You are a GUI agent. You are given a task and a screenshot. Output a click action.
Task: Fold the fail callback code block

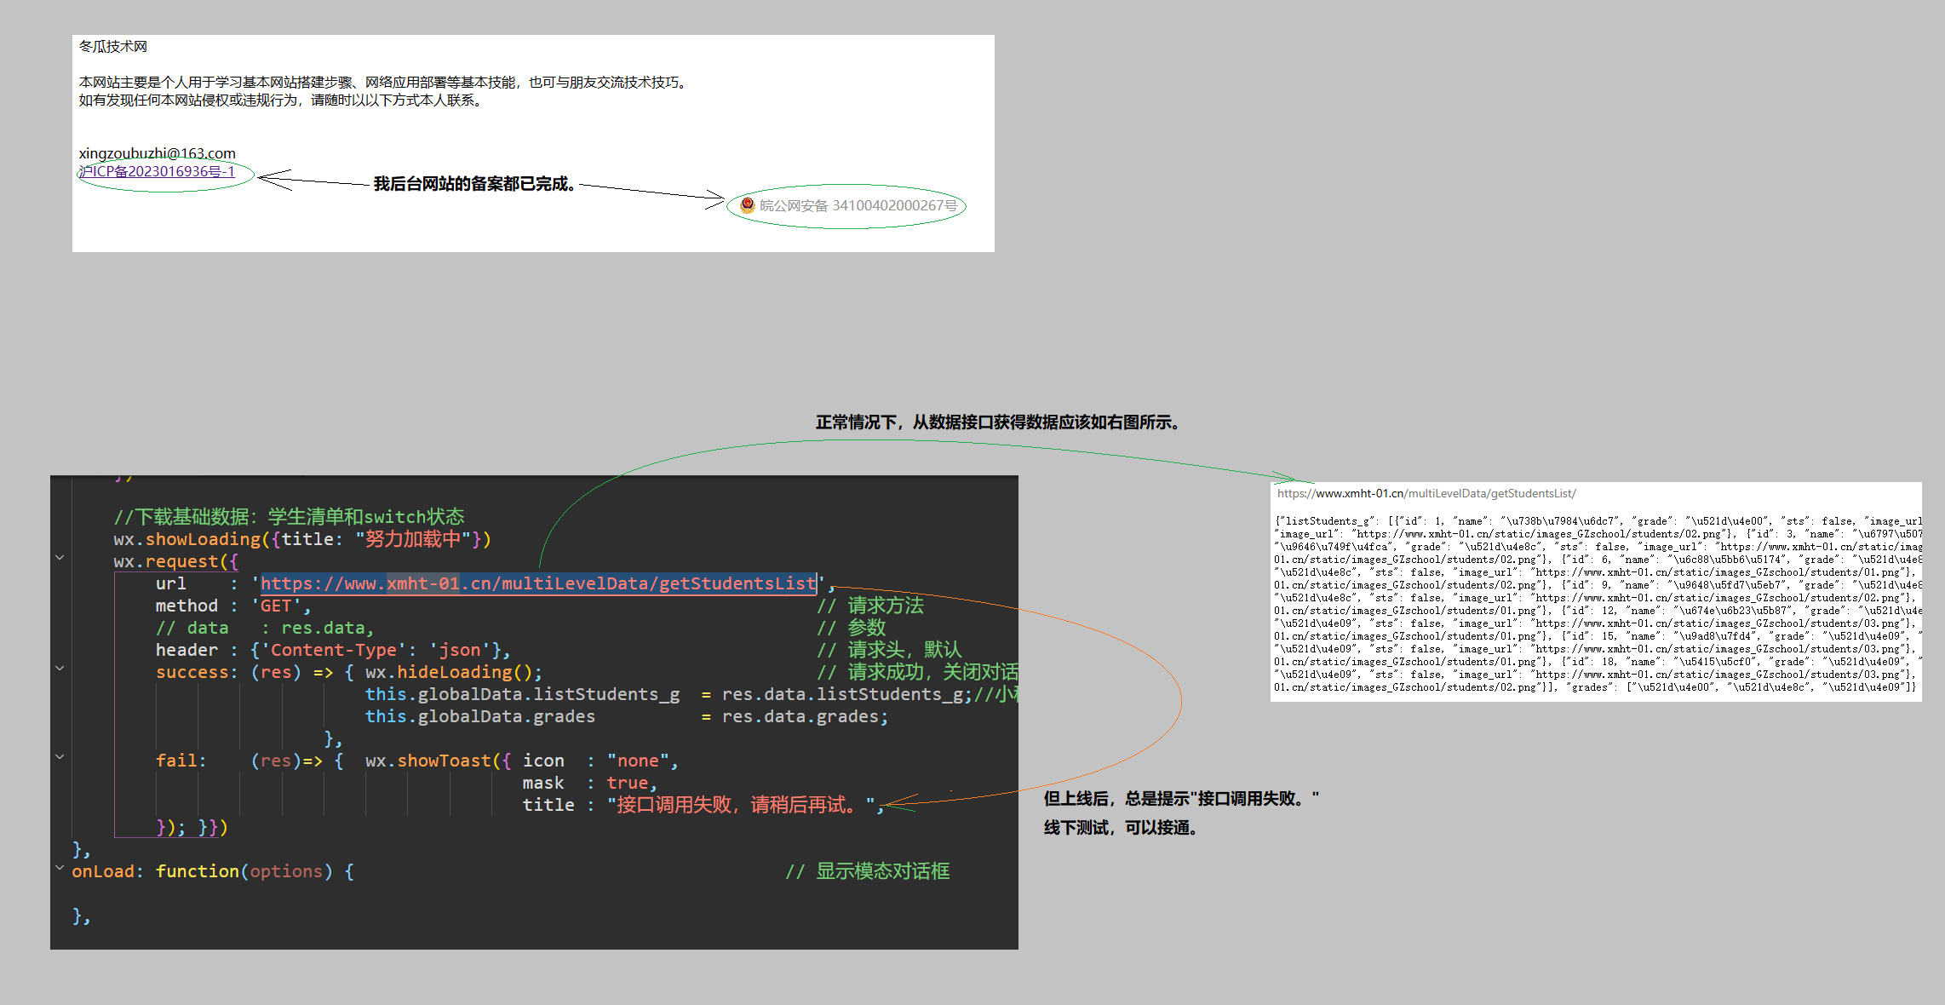[x=60, y=756]
